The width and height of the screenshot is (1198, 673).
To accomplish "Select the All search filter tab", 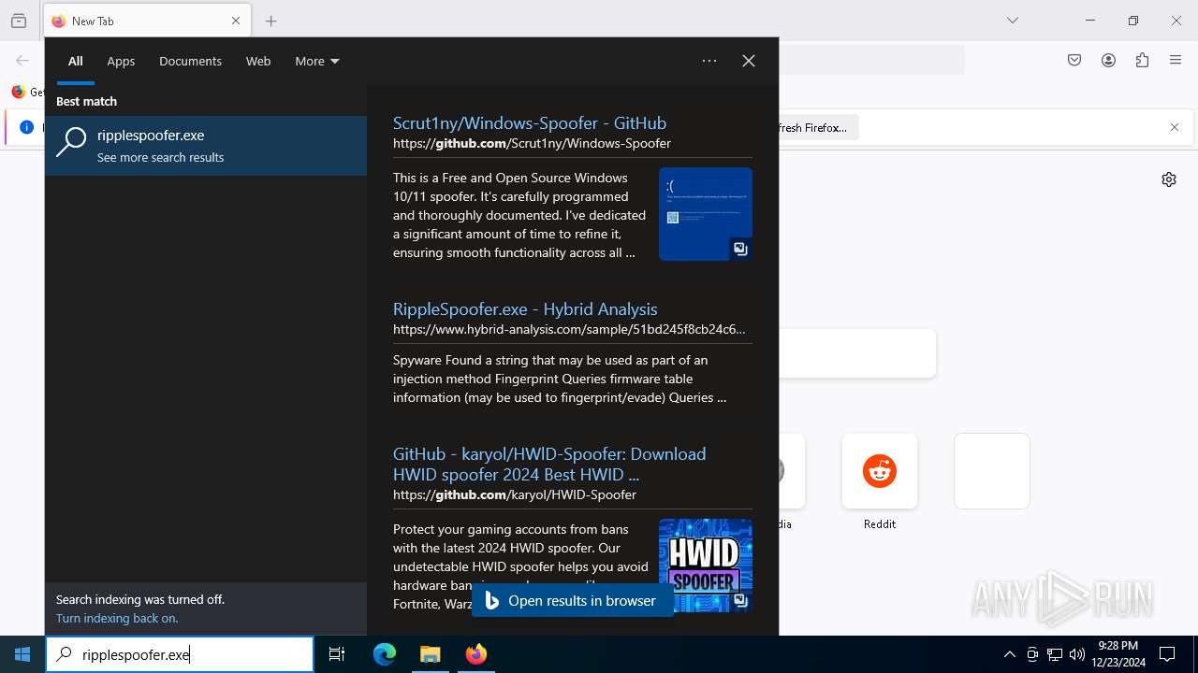I will 76,61.
